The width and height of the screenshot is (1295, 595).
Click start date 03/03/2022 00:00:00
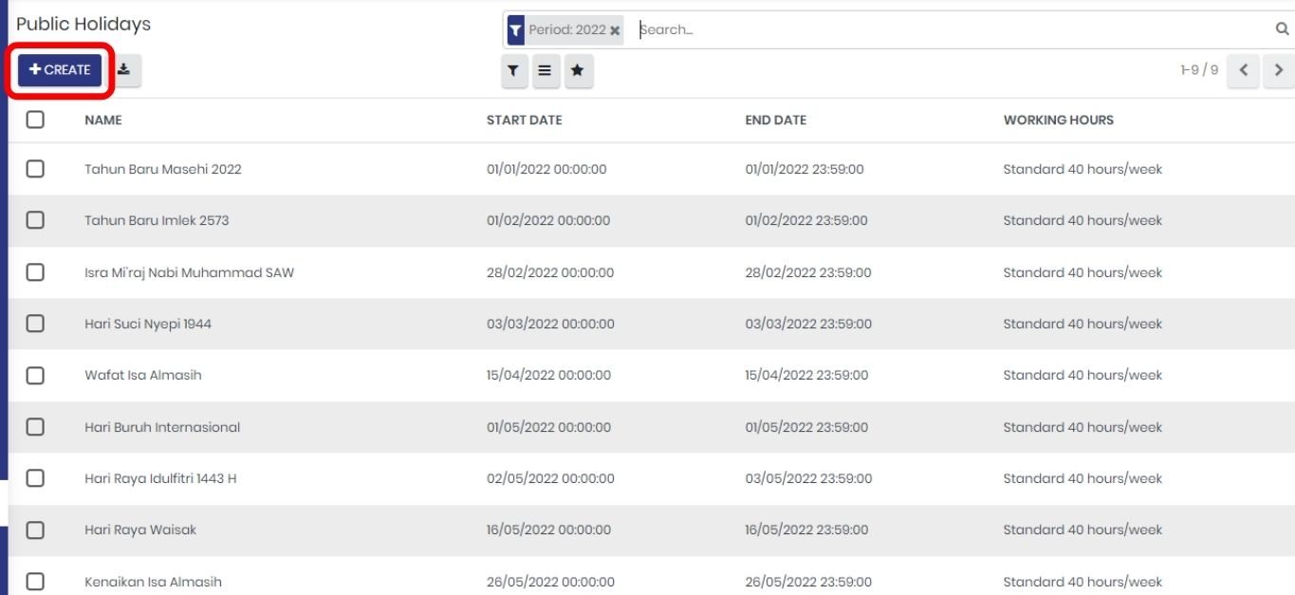pos(550,325)
